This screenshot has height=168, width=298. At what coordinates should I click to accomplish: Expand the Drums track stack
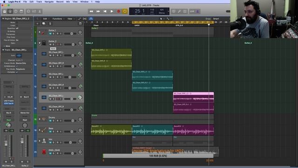[40, 119]
